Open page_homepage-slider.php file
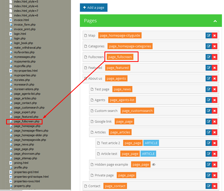The image size is (224, 191). tap(31, 135)
